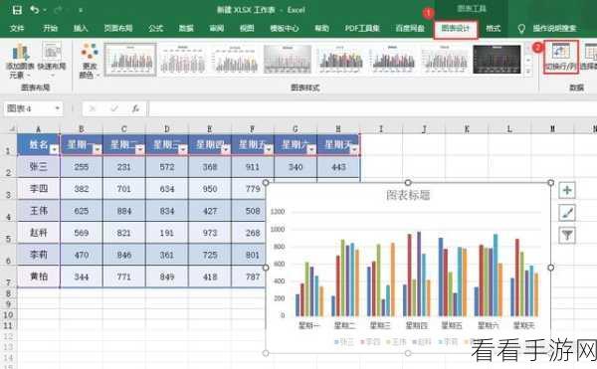597x369 pixels.
Task: Switch to the 百度网盘 tab
Action: tap(410, 28)
